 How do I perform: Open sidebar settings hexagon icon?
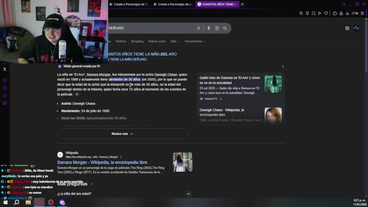point(5,103)
